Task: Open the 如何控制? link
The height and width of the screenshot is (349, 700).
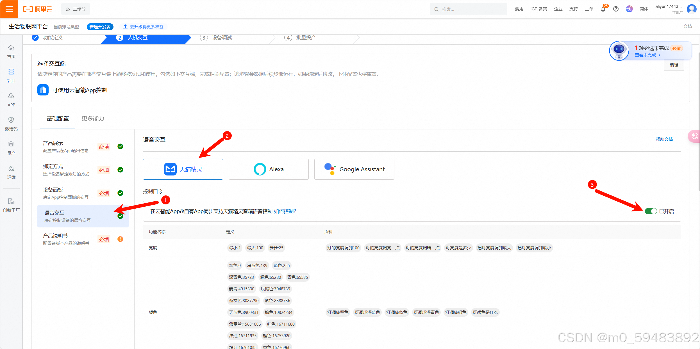Action: tap(285, 211)
